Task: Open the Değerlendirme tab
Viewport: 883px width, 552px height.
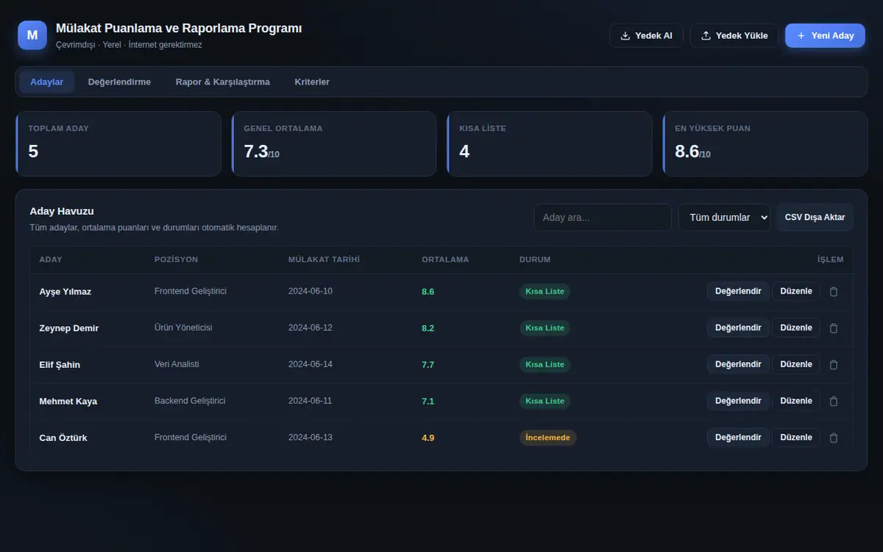Action: tap(119, 82)
